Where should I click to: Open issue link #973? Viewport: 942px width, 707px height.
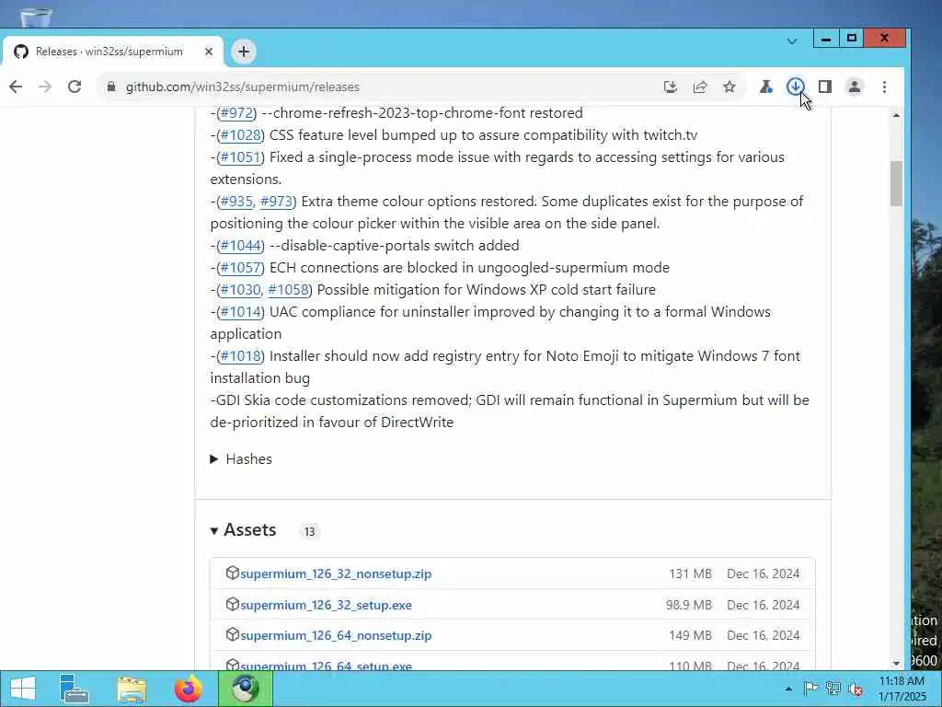click(276, 202)
